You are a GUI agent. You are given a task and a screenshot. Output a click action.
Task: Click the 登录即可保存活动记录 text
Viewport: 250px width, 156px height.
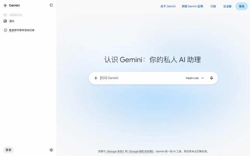[x=22, y=30]
